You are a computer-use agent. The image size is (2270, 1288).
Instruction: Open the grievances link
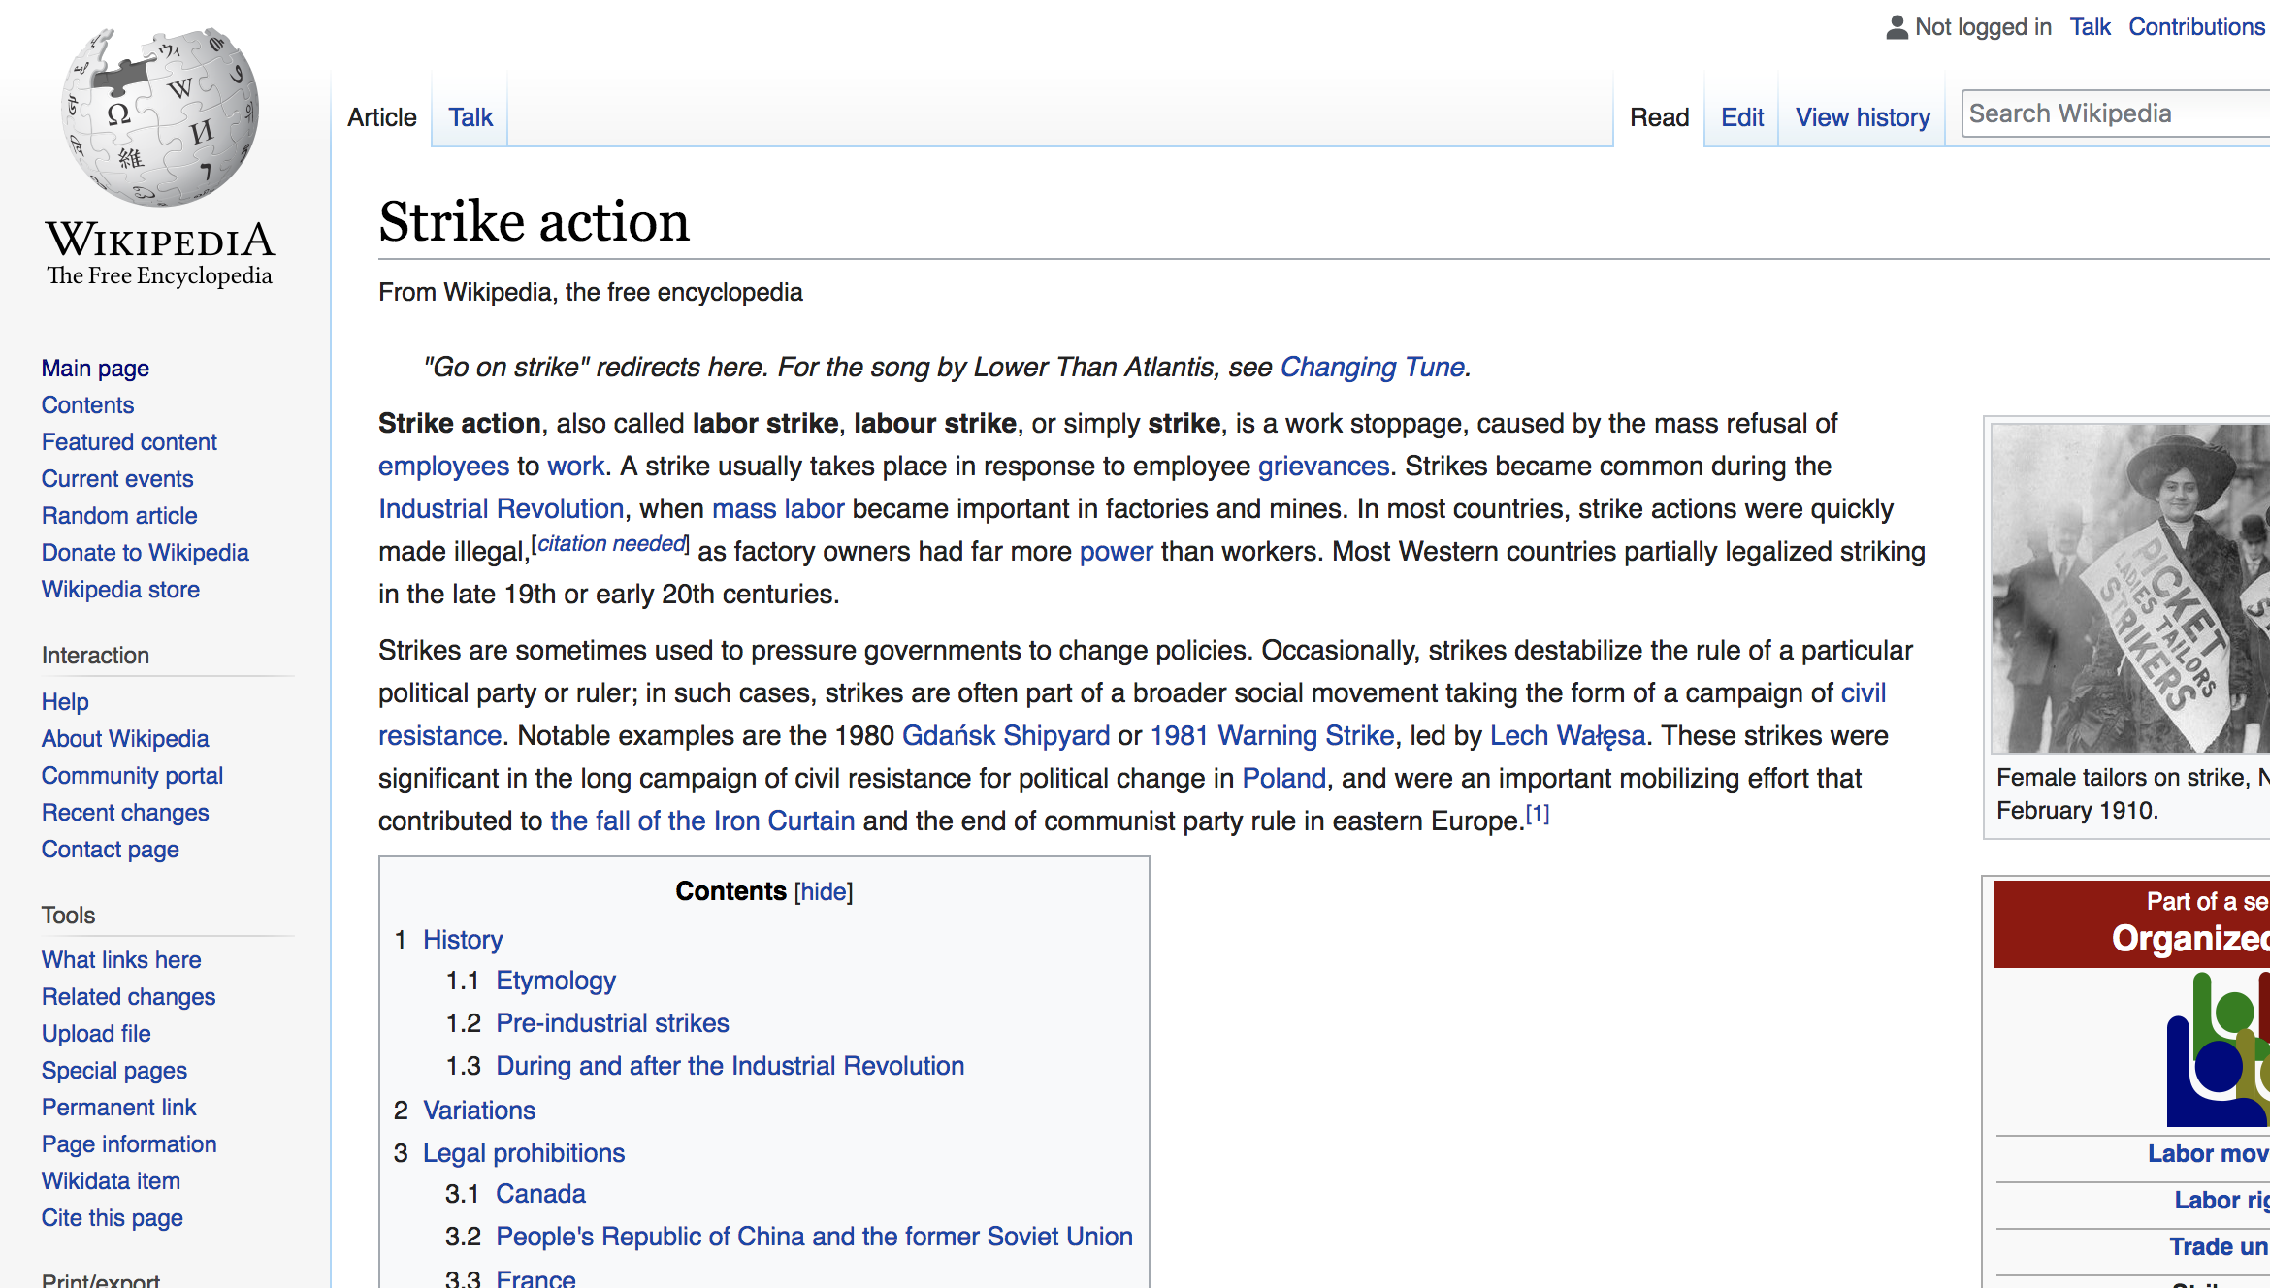1323,467
